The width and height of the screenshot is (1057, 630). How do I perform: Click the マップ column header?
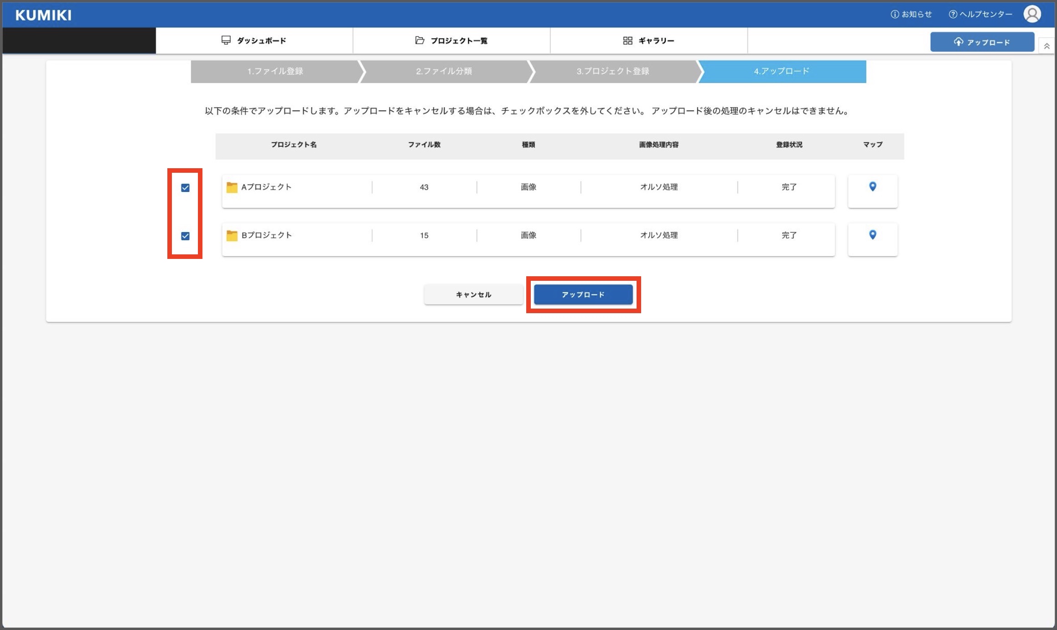(872, 145)
